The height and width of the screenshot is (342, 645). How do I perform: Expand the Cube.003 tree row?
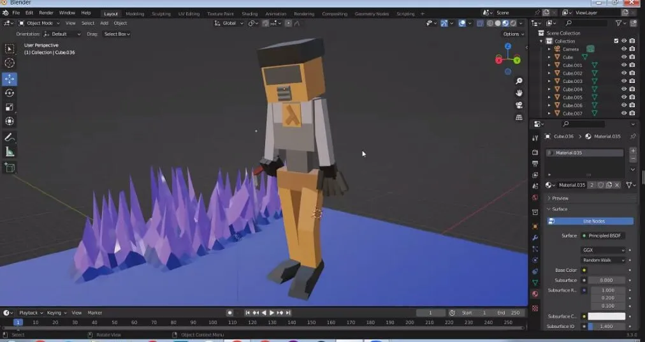549,81
